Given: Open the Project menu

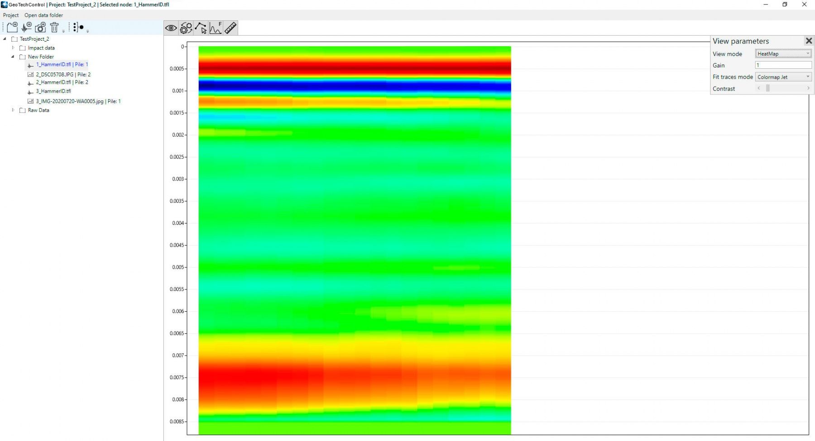Looking at the screenshot, I should (11, 15).
